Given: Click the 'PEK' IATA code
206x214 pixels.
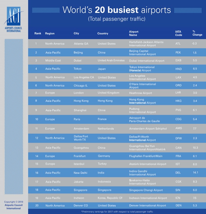Looking at the screenshot, I should click(x=178, y=53).
